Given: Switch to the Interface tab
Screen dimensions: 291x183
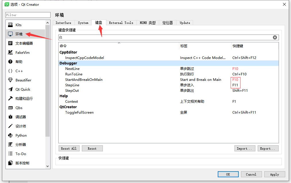Looking at the screenshot, I should 63,23.
